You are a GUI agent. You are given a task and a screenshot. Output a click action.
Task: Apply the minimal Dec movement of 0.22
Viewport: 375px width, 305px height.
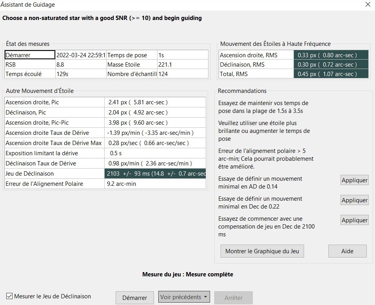pyautogui.click(x=354, y=200)
